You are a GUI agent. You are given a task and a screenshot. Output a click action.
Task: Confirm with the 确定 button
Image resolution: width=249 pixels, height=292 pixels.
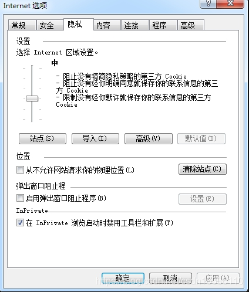pyautogui.click(x=123, y=278)
